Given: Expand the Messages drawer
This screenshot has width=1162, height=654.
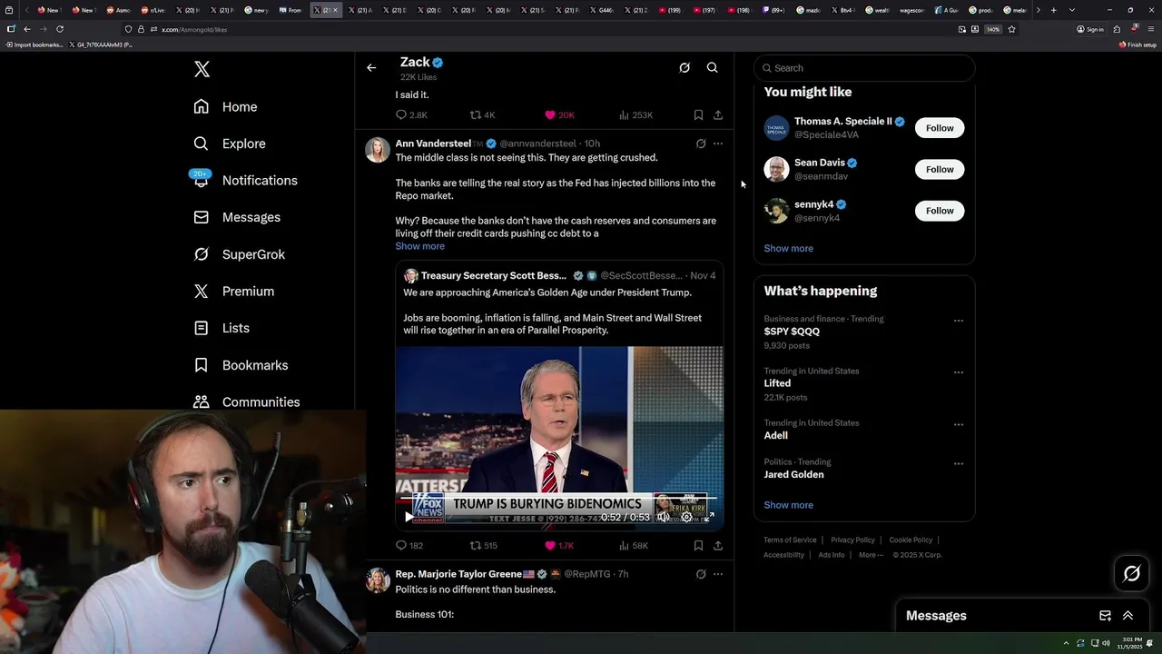Looking at the screenshot, I should coord(1128,616).
